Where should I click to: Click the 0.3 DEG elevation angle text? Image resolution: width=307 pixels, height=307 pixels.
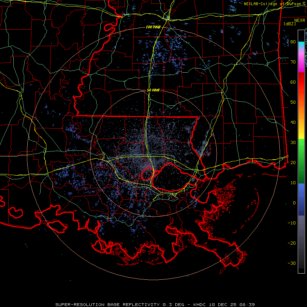174,305
